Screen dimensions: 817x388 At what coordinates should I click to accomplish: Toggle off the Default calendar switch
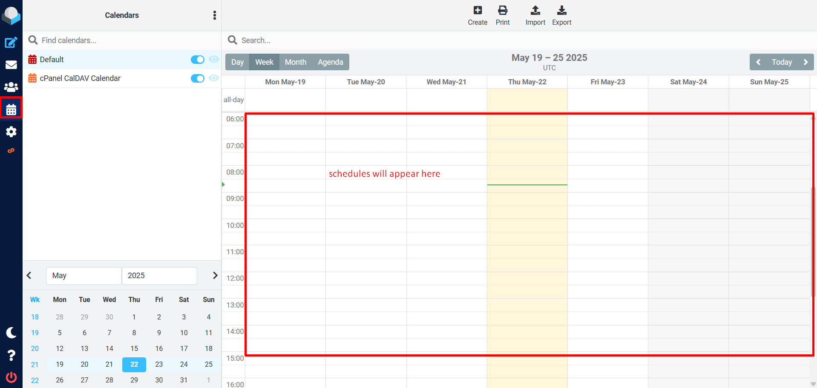[197, 60]
